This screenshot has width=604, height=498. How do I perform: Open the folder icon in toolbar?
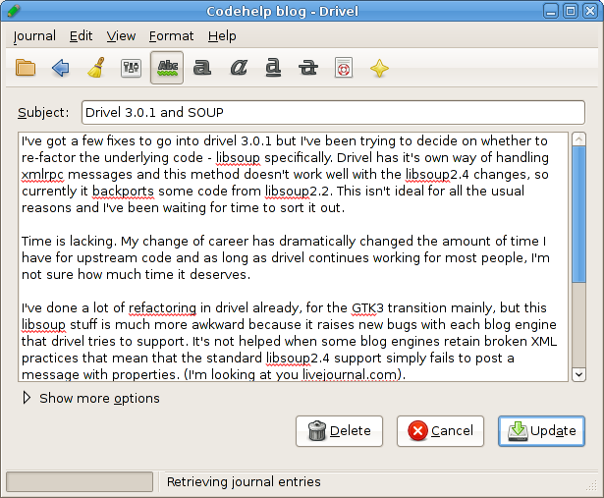(x=26, y=68)
